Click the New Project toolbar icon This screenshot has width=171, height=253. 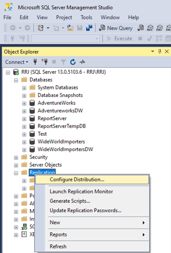pyautogui.click(x=41, y=28)
